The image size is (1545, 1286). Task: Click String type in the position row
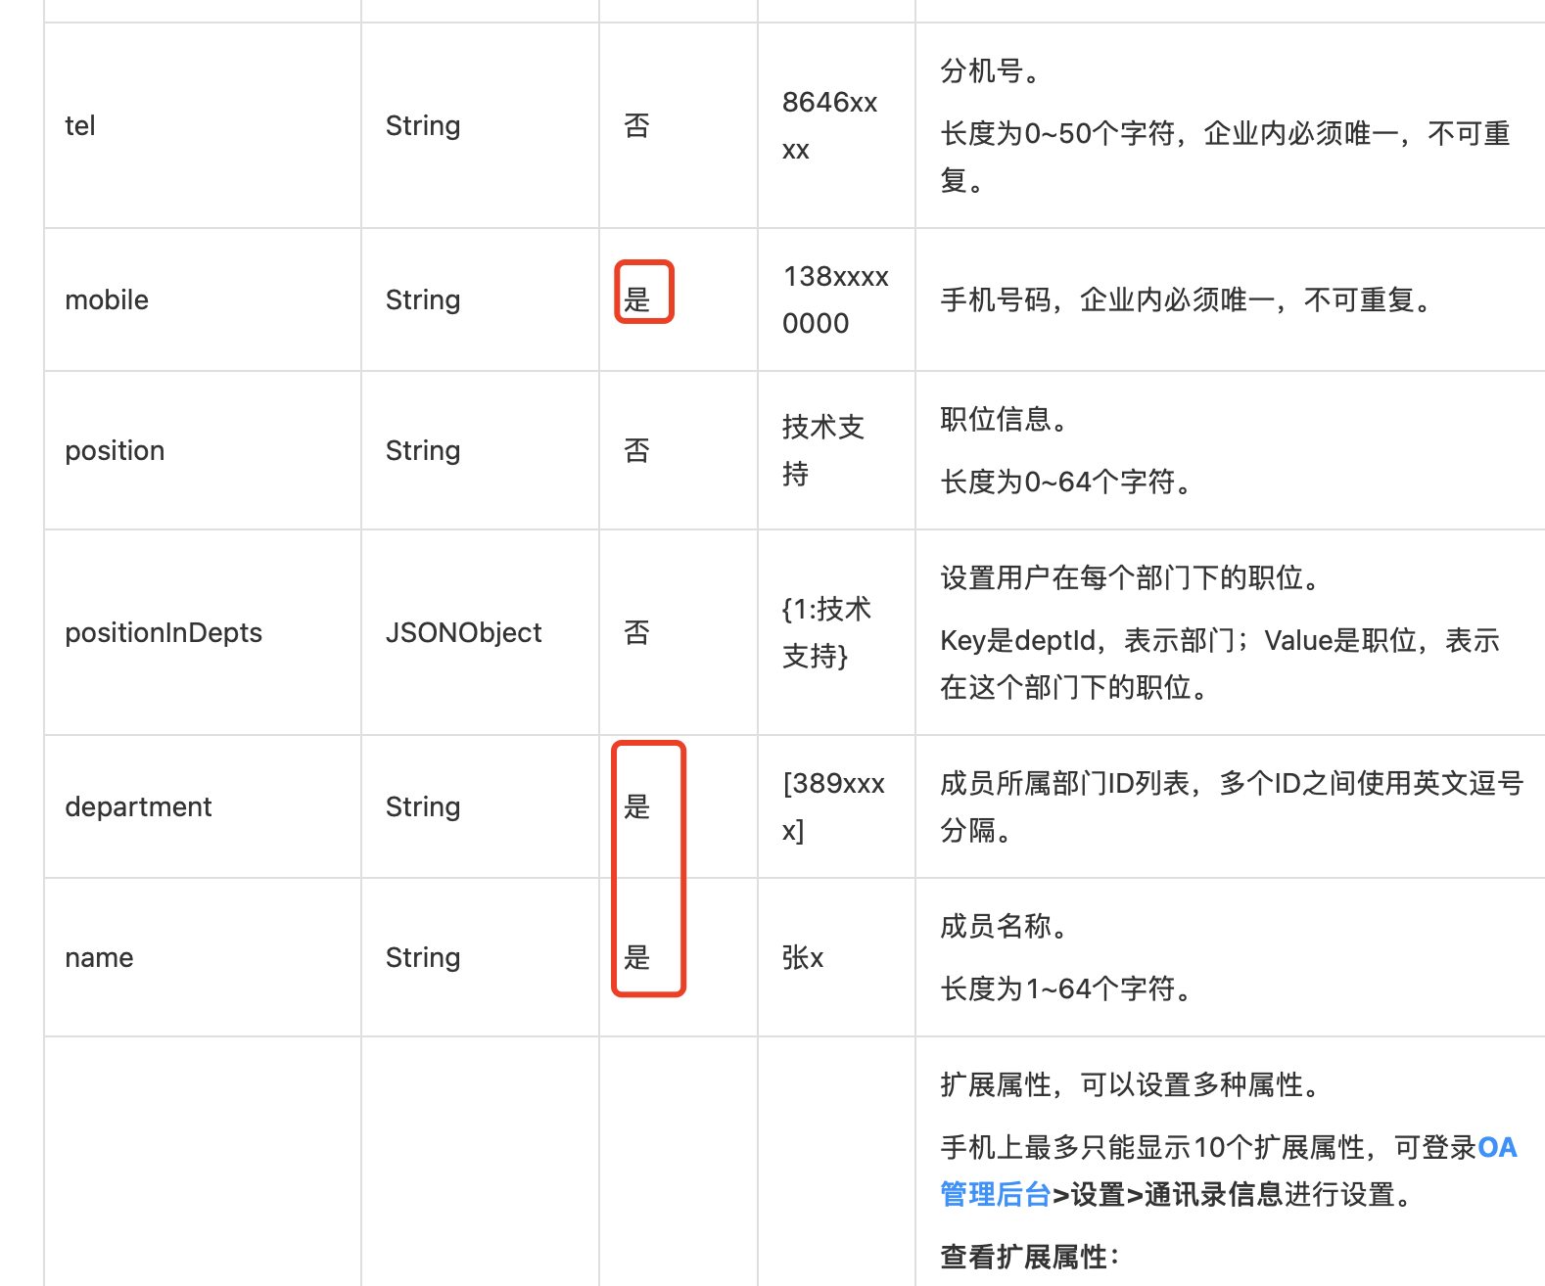pos(423,451)
